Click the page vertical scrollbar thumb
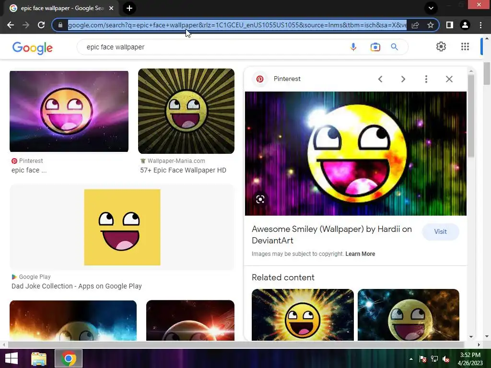491x368 pixels. tap(487, 73)
